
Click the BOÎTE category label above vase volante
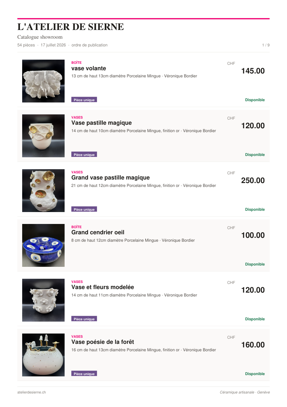tap(76, 63)
